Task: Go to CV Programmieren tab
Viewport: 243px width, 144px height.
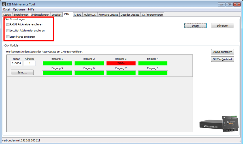Action: click(153, 15)
